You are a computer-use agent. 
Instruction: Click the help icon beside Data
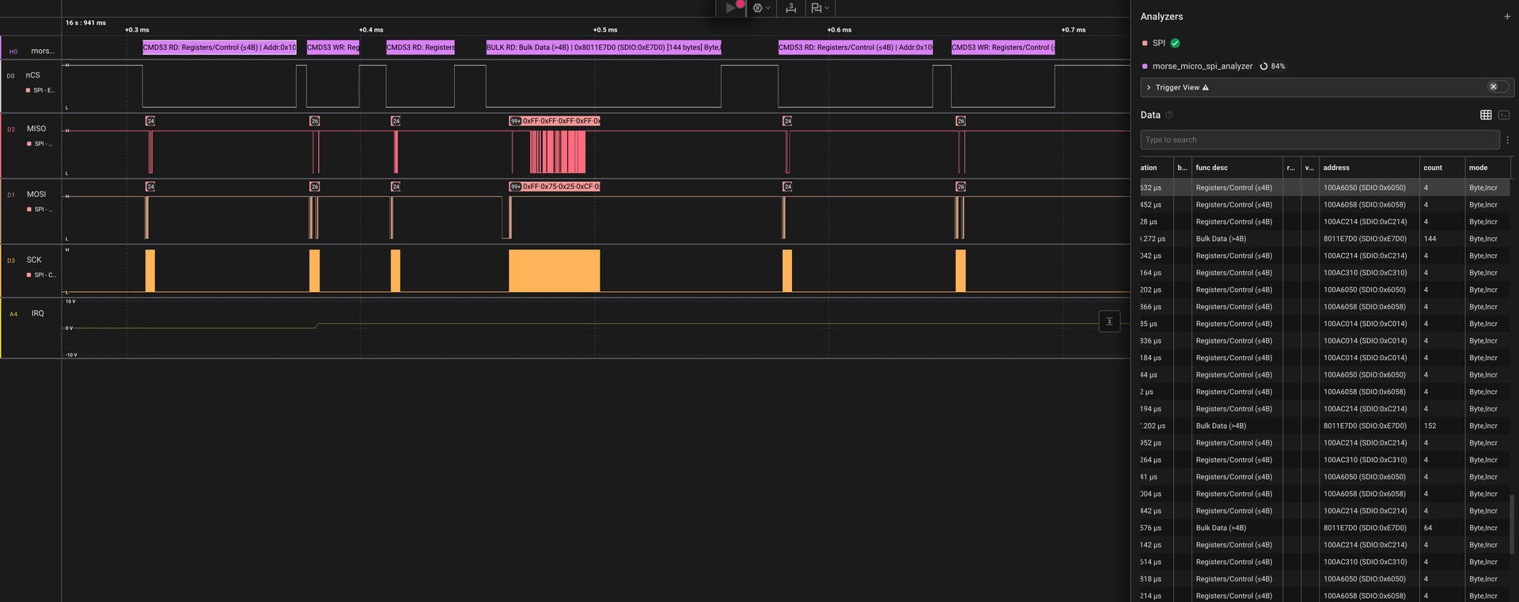[1170, 115]
